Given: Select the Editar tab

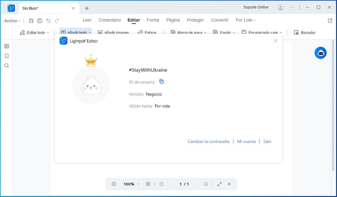Looking at the screenshot, I should coord(134,20).
